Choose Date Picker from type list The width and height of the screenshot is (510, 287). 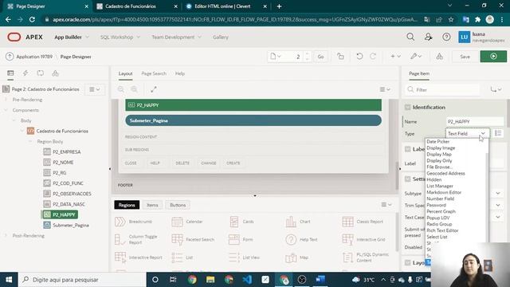pos(437,142)
